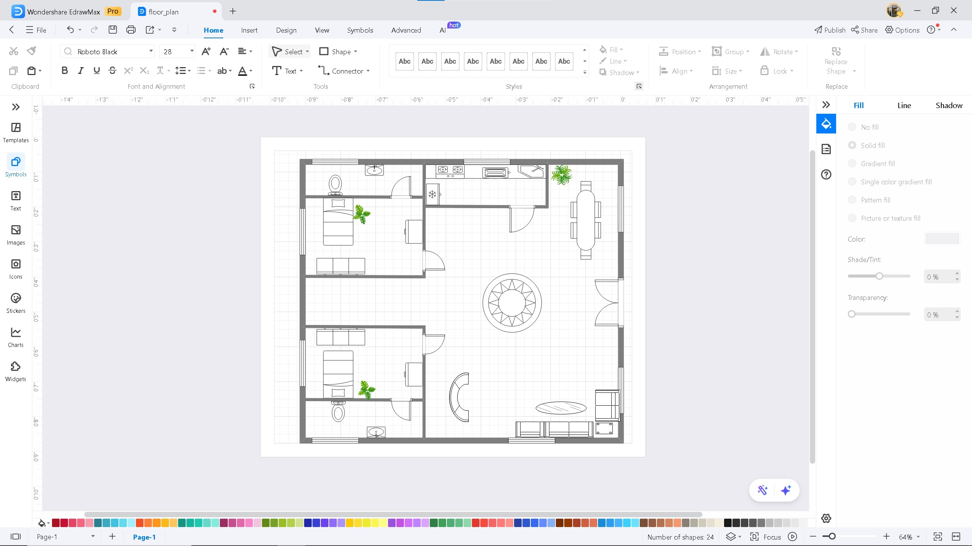Switch to the Design ribbon tab
The width and height of the screenshot is (972, 546).
point(286,30)
